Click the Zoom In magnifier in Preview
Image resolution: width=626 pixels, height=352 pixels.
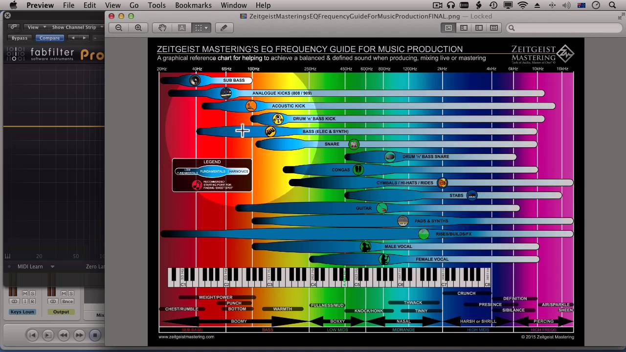coord(138,28)
